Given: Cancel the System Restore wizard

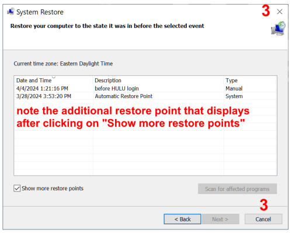Looking at the screenshot, I should [x=263, y=219].
